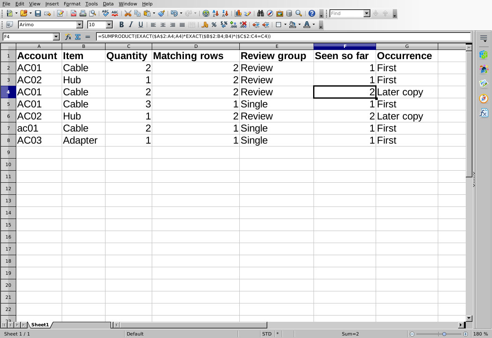The height and width of the screenshot is (338, 492).
Task: Toggle Align Left
Action: click(153, 25)
